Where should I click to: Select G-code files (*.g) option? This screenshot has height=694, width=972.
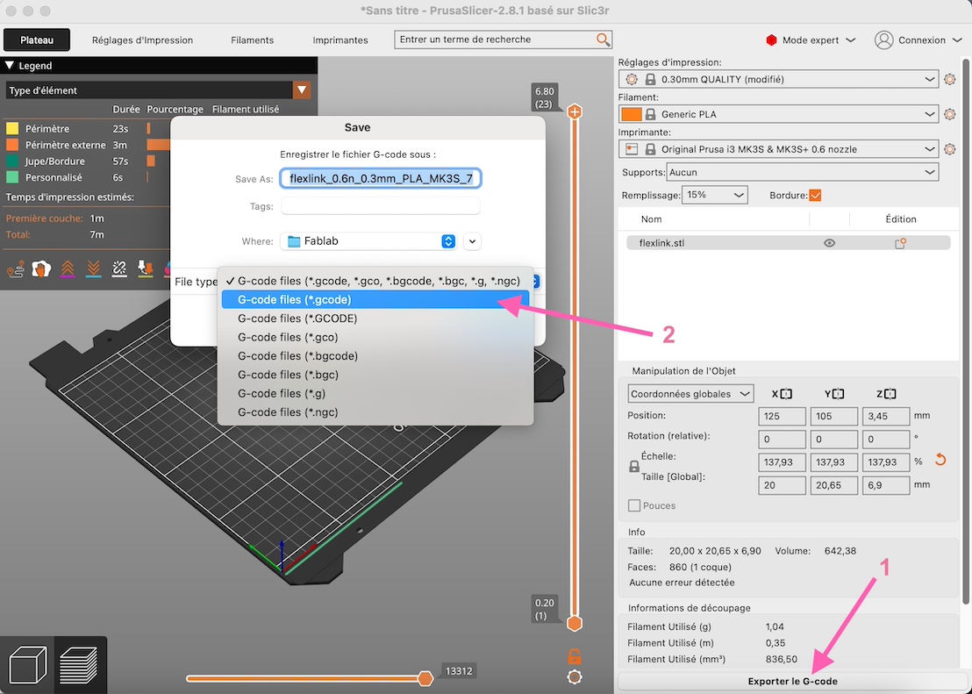(375, 393)
